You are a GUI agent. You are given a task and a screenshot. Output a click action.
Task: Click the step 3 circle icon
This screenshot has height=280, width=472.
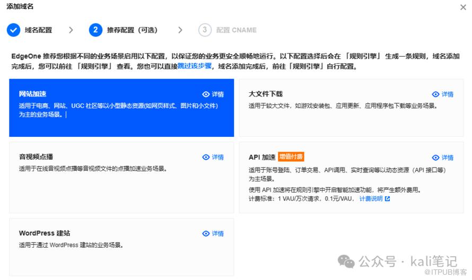(x=205, y=30)
